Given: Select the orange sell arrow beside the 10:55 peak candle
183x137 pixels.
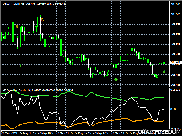Looking at the screenshot, I should 42,20.
